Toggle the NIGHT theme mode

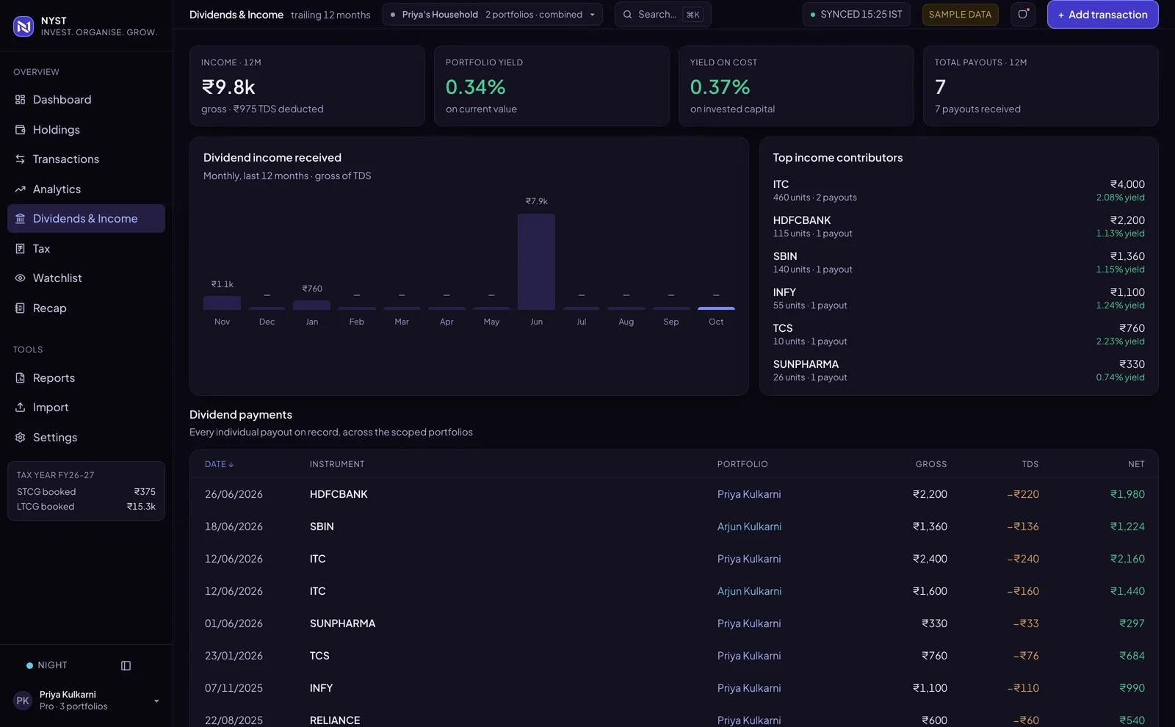[47, 665]
